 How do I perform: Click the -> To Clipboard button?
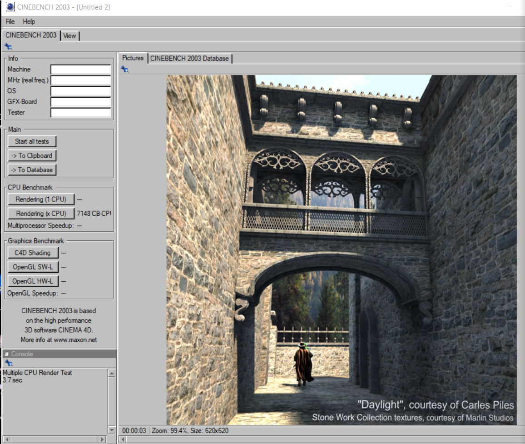point(32,155)
